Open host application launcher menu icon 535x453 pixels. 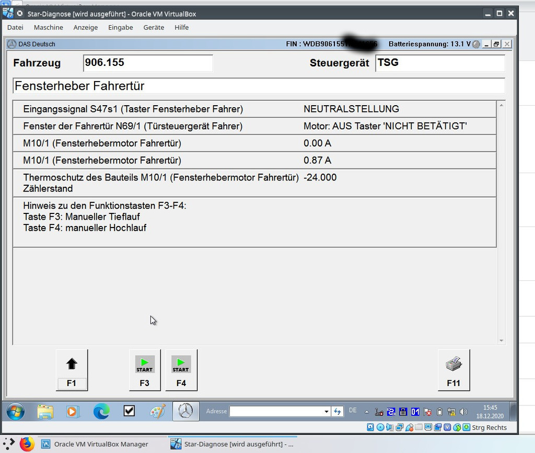tap(8, 444)
